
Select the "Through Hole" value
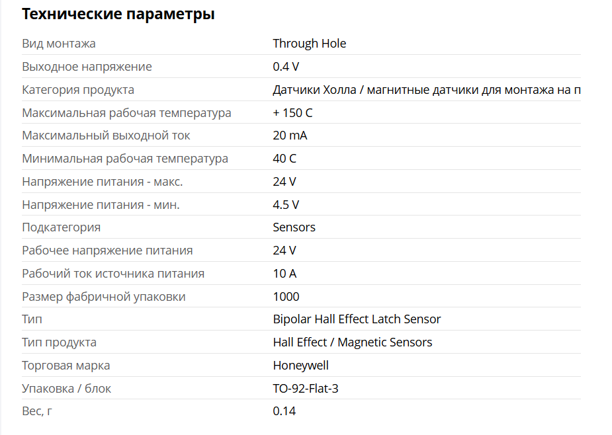coord(309,44)
